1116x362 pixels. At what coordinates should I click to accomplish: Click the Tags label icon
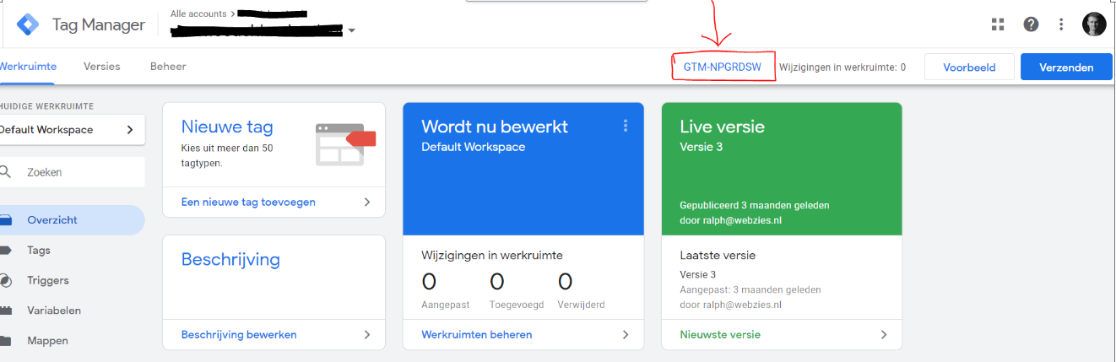pos(5,250)
